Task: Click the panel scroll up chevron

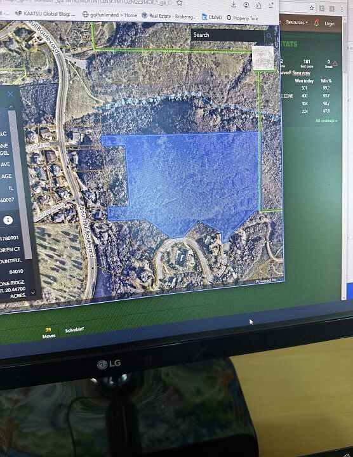Action: click(11, 107)
